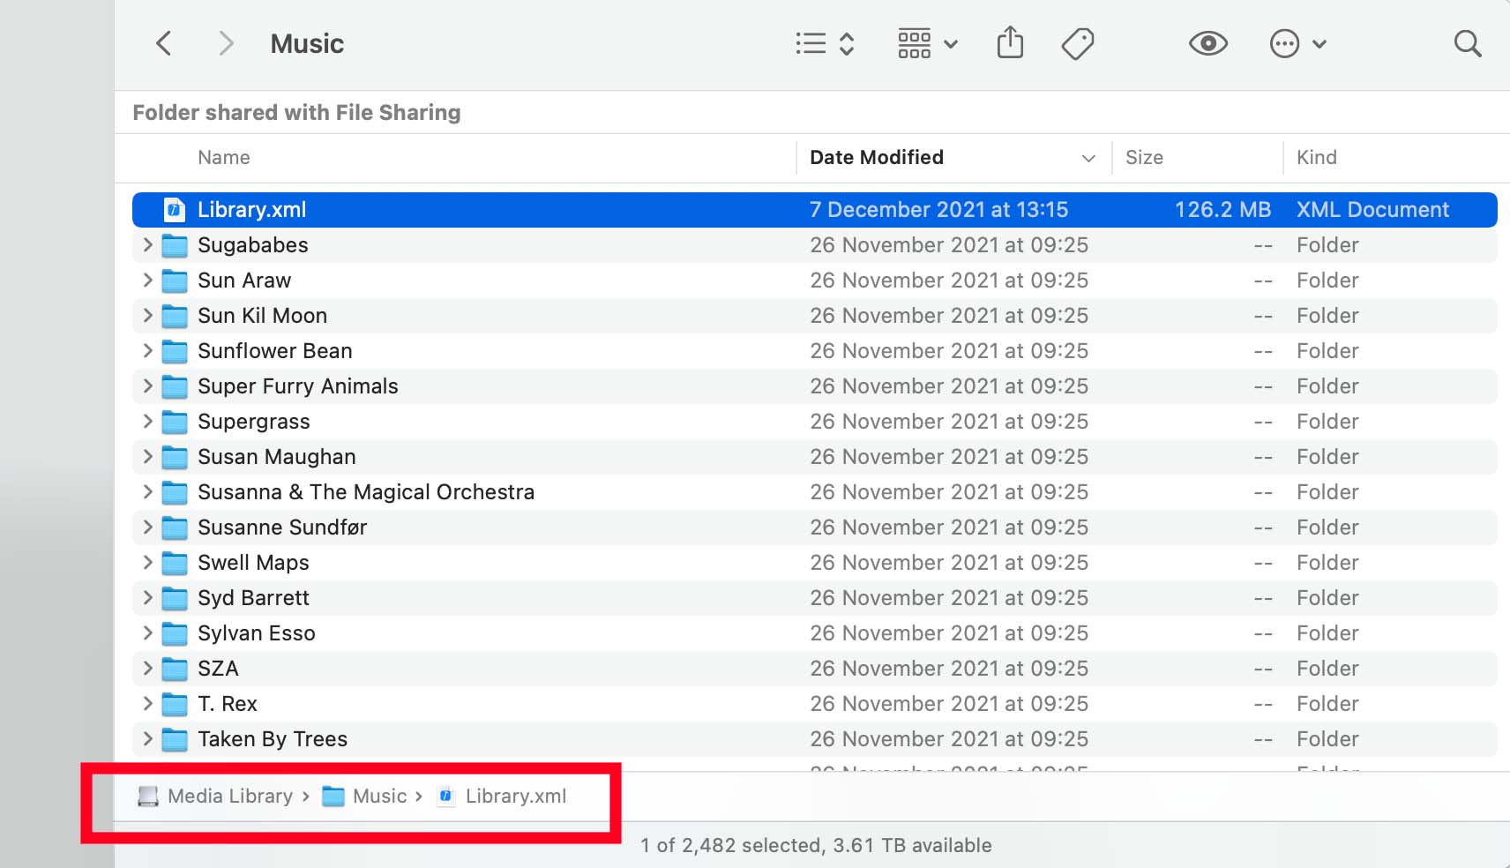Click the Sylvan Esso folder icon
The height and width of the screenshot is (868, 1510).
pos(175,633)
